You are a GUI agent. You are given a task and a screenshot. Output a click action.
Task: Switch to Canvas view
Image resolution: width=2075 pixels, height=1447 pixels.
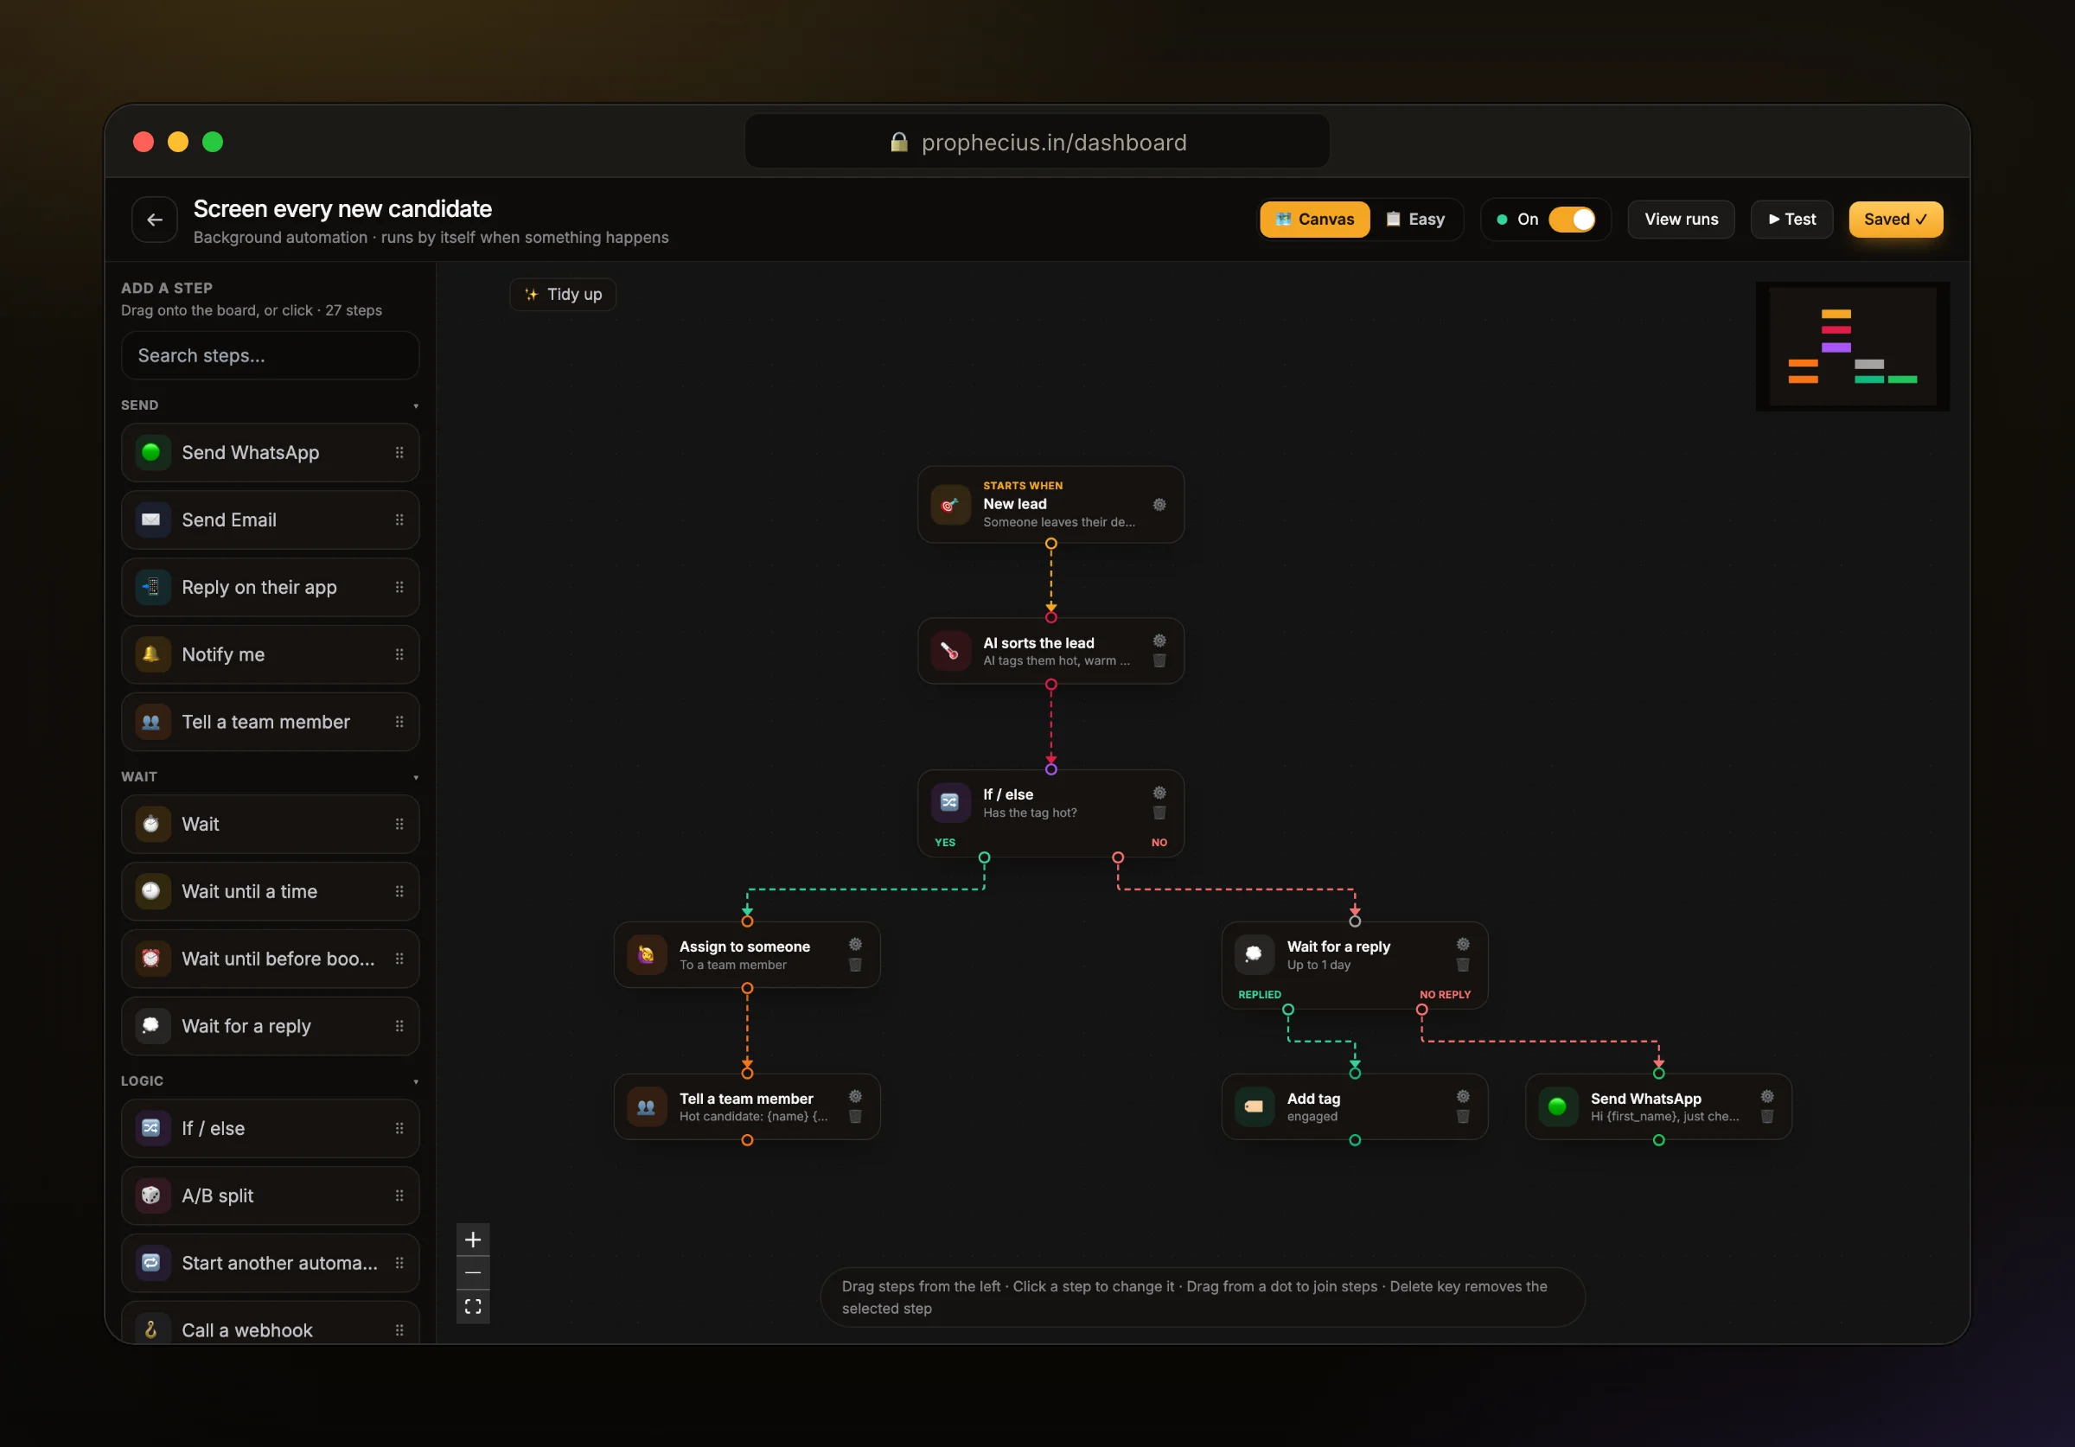[x=1315, y=220]
